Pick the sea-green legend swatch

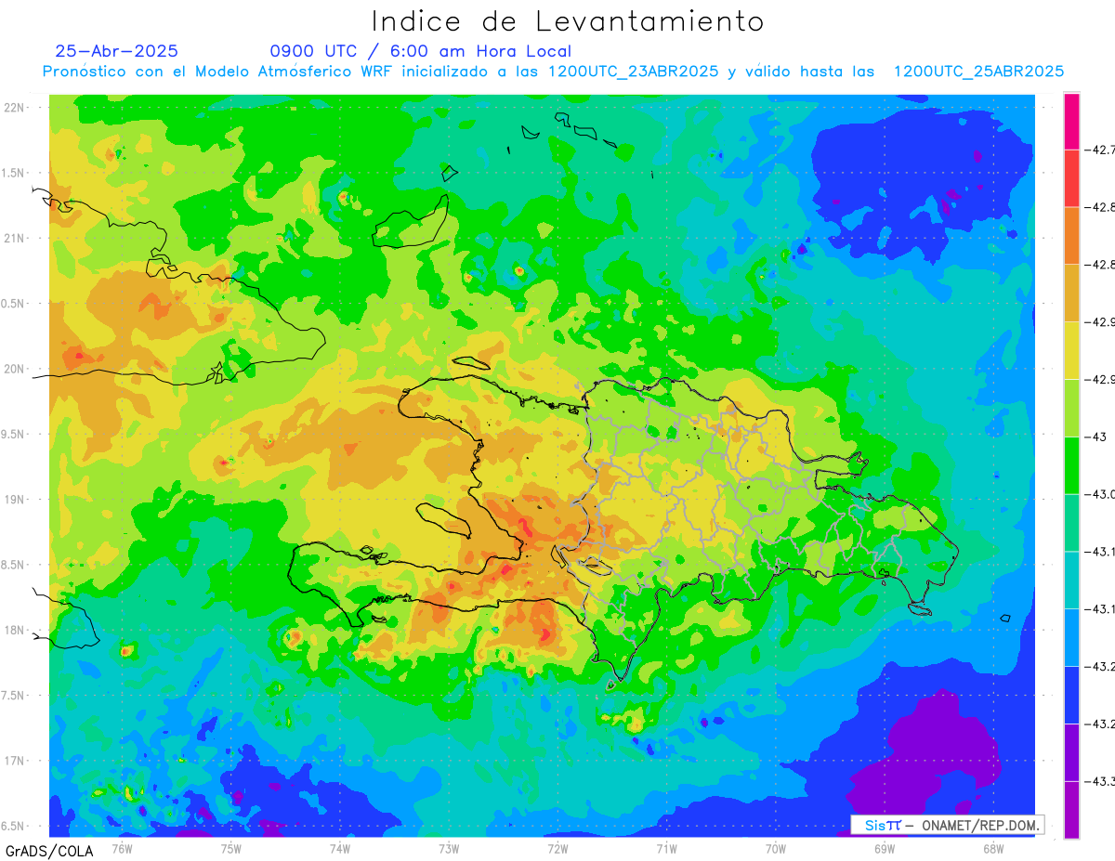1071,523
